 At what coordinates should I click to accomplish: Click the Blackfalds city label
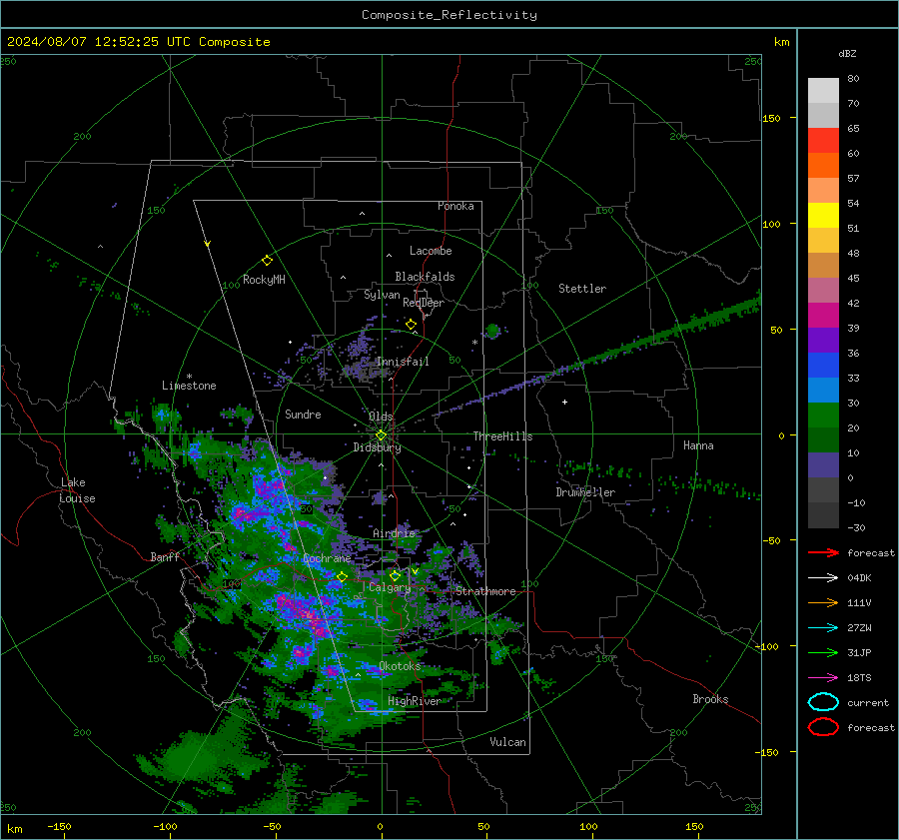coord(425,277)
